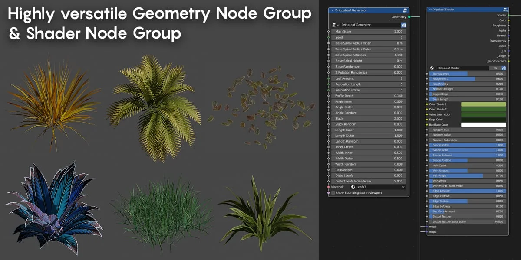Enable Show Bounding Box in Viewport
Image resolution: width=521 pixels, height=260 pixels.
[333, 193]
